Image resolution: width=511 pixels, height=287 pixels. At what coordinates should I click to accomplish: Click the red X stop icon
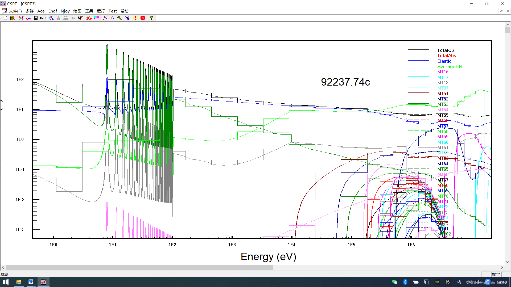143,18
